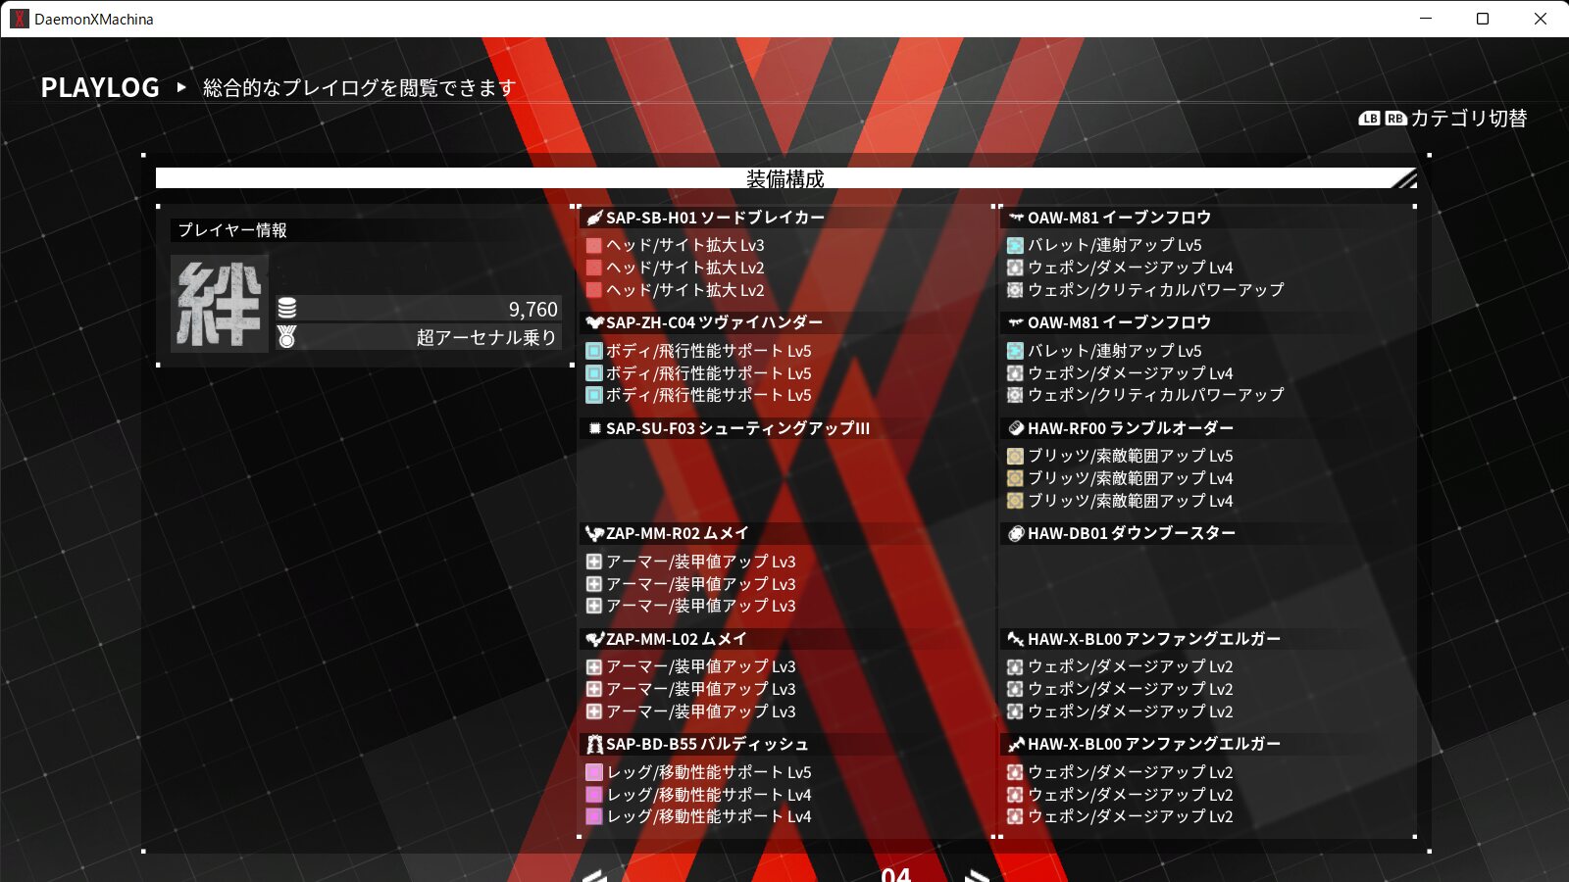Image resolution: width=1569 pixels, height=882 pixels.
Task: Click the プレイヤー情報 label
Action: point(232,230)
